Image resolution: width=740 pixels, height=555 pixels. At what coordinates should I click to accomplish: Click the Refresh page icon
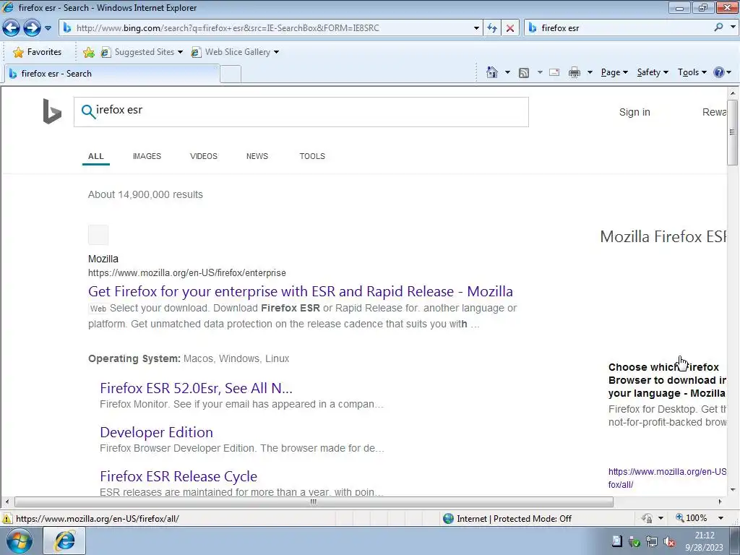coord(491,28)
